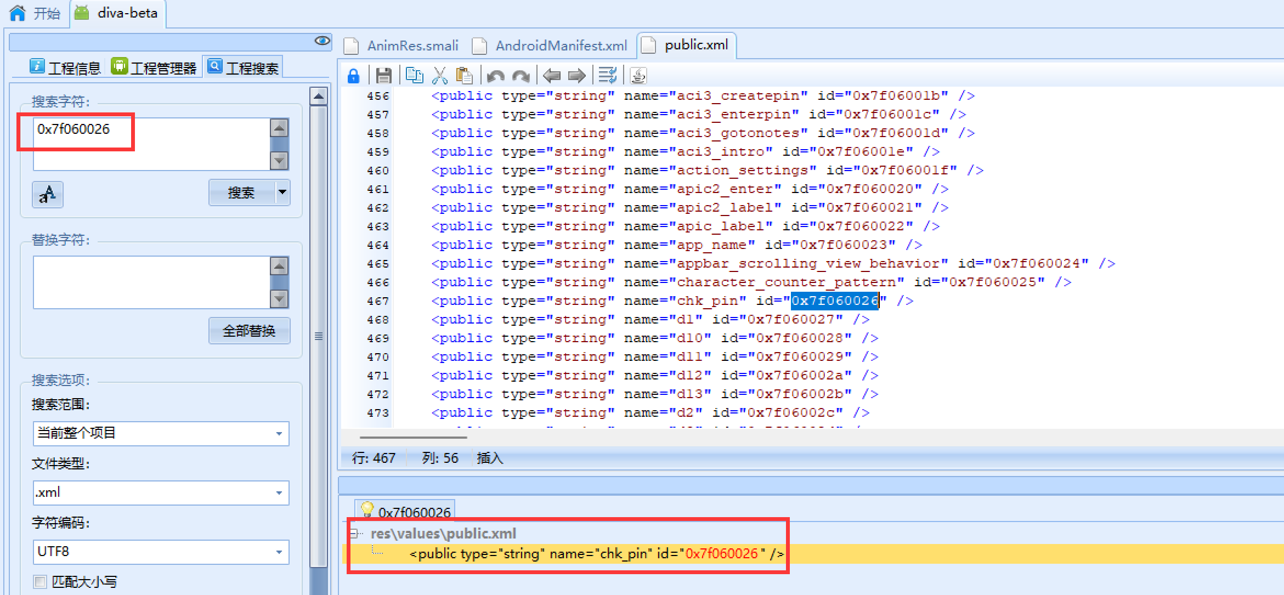Save file with the floppy disk icon

[x=384, y=75]
